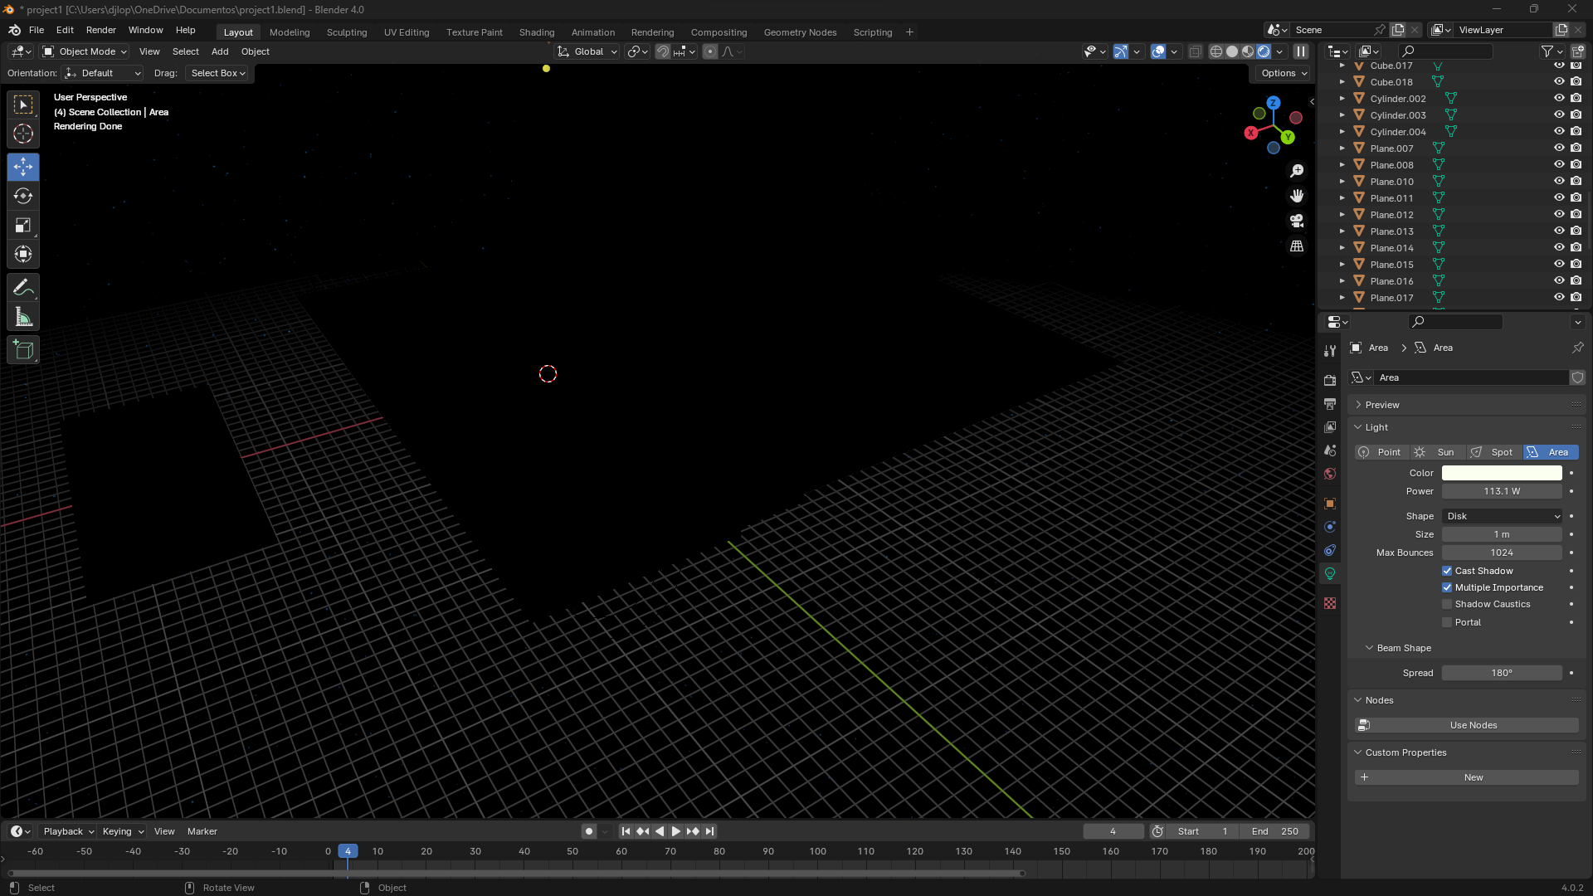Switch to rendered viewport shading
The height and width of the screenshot is (896, 1593).
pyautogui.click(x=1264, y=51)
